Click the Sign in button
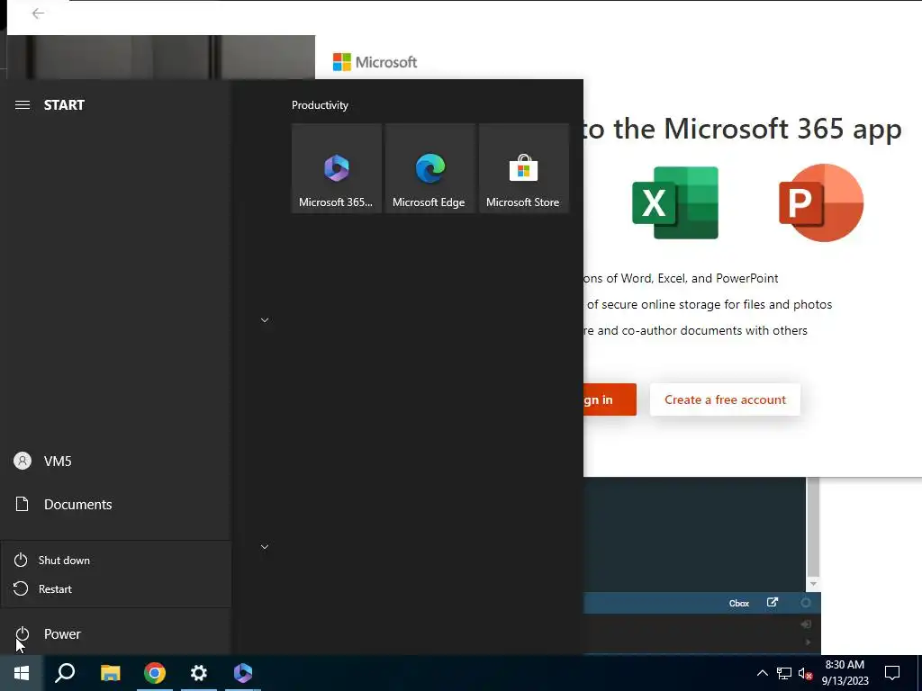Viewport: 922px width, 691px height. 610,399
